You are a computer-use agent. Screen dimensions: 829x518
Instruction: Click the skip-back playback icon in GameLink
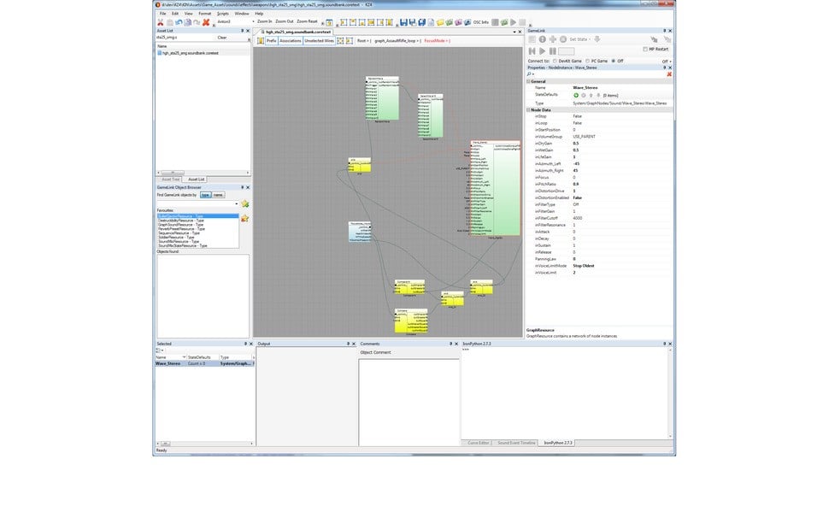point(532,50)
